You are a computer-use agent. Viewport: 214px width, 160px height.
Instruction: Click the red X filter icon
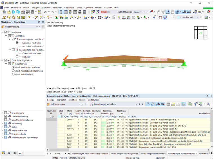(151, 12)
